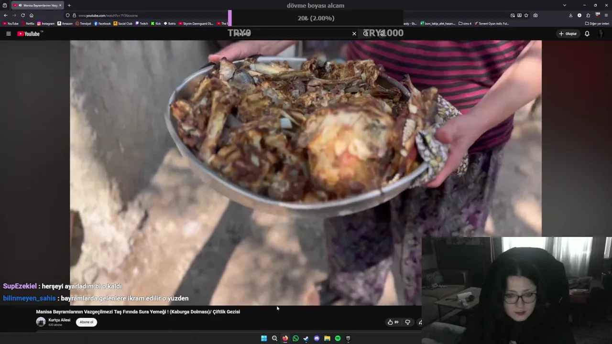612x344 pixels.
Task: Open Torrent Oyun indir bookmark
Action: 492,23
